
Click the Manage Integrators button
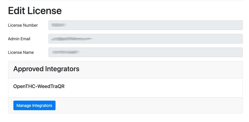34,105
